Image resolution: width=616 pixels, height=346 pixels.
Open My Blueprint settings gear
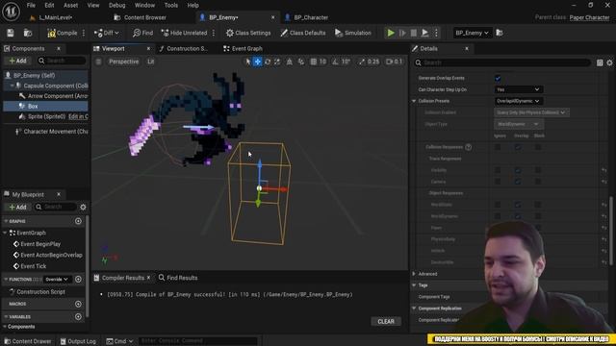[83, 207]
